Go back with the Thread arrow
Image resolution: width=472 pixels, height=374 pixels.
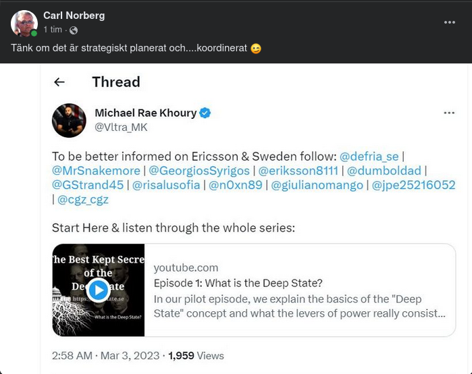click(x=59, y=82)
